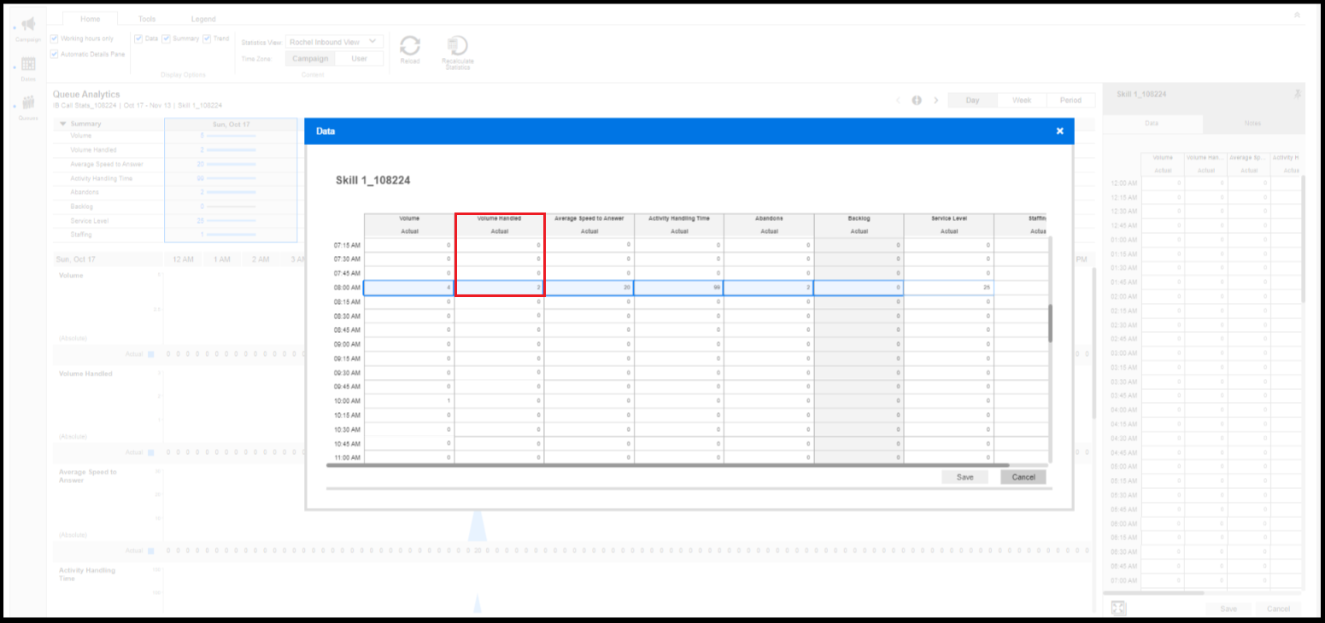The image size is (1325, 623).
Task: Select the Week view tab
Action: coord(1022,100)
